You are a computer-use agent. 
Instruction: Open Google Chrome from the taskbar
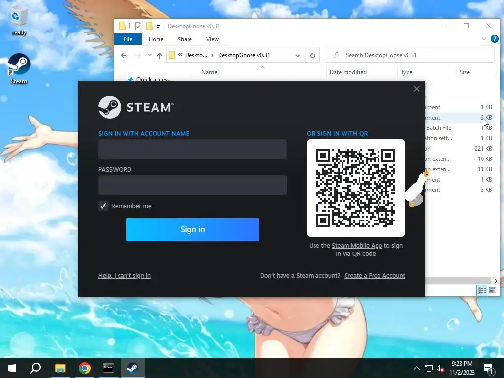coord(85,368)
